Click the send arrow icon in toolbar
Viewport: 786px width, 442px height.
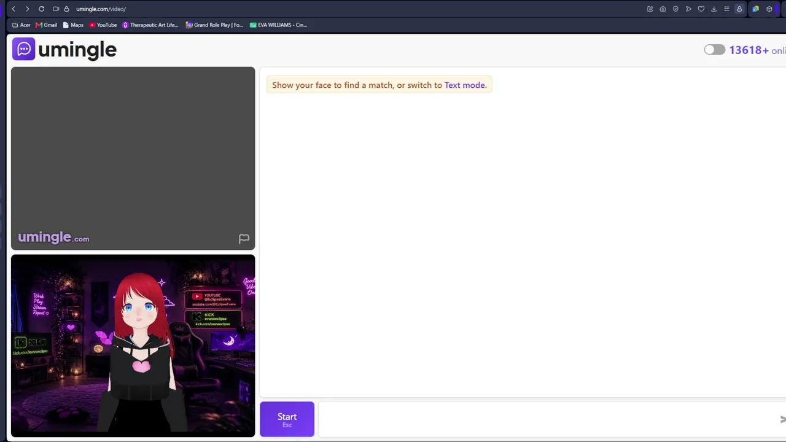click(x=688, y=9)
